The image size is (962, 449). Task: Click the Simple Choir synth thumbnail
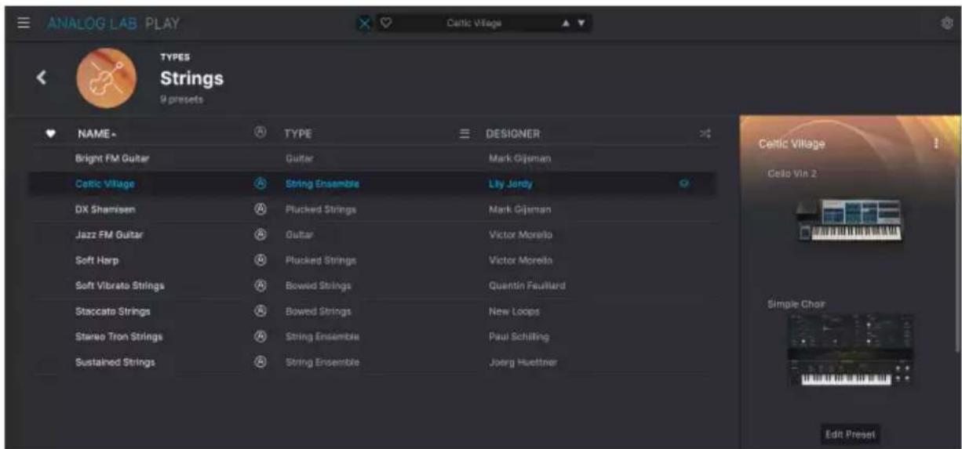point(851,349)
